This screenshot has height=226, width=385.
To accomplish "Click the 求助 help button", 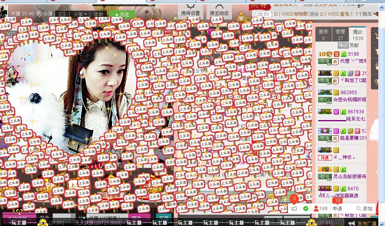I will pyautogui.click(x=98, y=14).
